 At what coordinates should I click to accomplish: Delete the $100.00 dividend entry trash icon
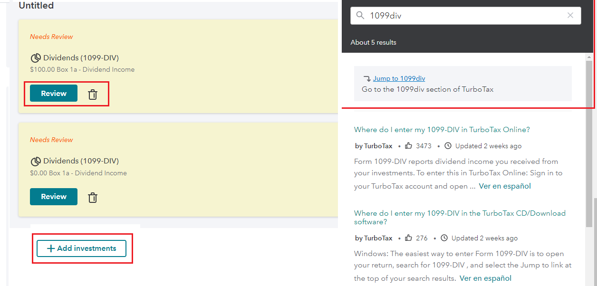point(93,95)
